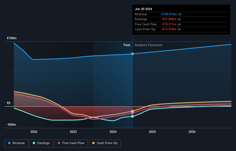Click the Free Cash Flow tooltip row label

[146, 24]
